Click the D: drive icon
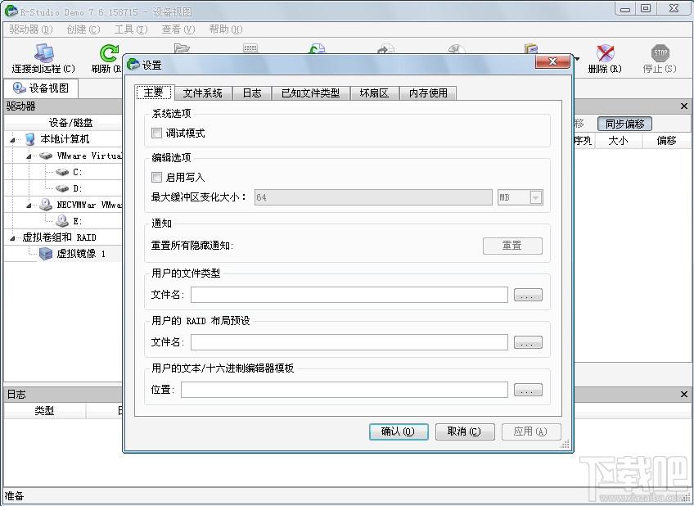694x506 pixels. coord(62,188)
